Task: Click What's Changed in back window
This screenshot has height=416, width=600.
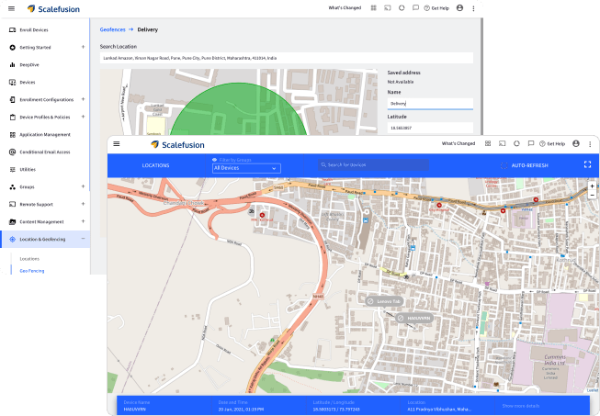Action: (x=345, y=8)
